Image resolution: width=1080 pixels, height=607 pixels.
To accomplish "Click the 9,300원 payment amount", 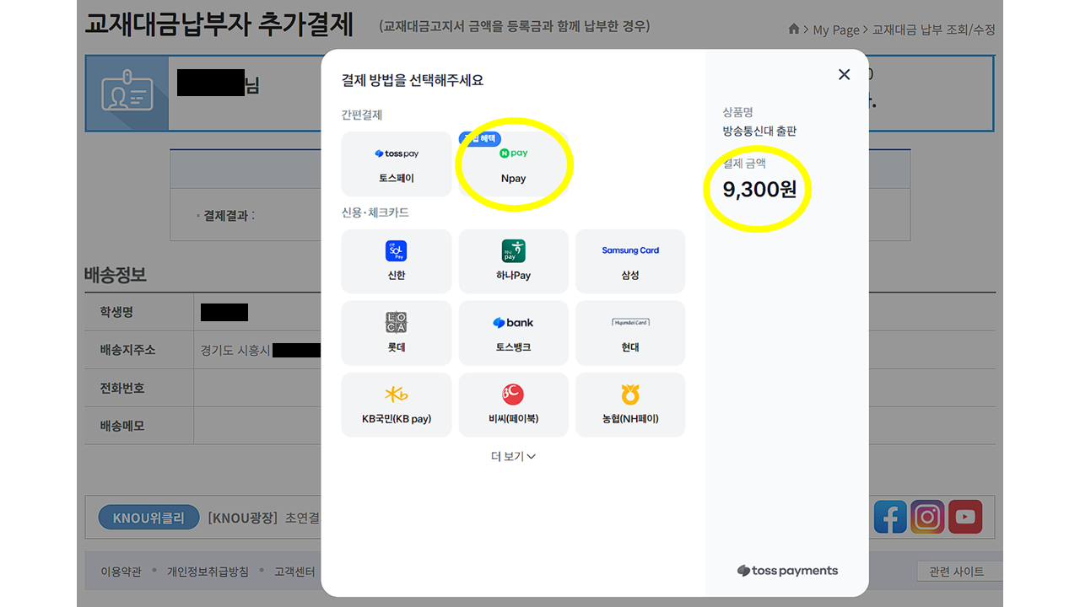I will [x=759, y=190].
